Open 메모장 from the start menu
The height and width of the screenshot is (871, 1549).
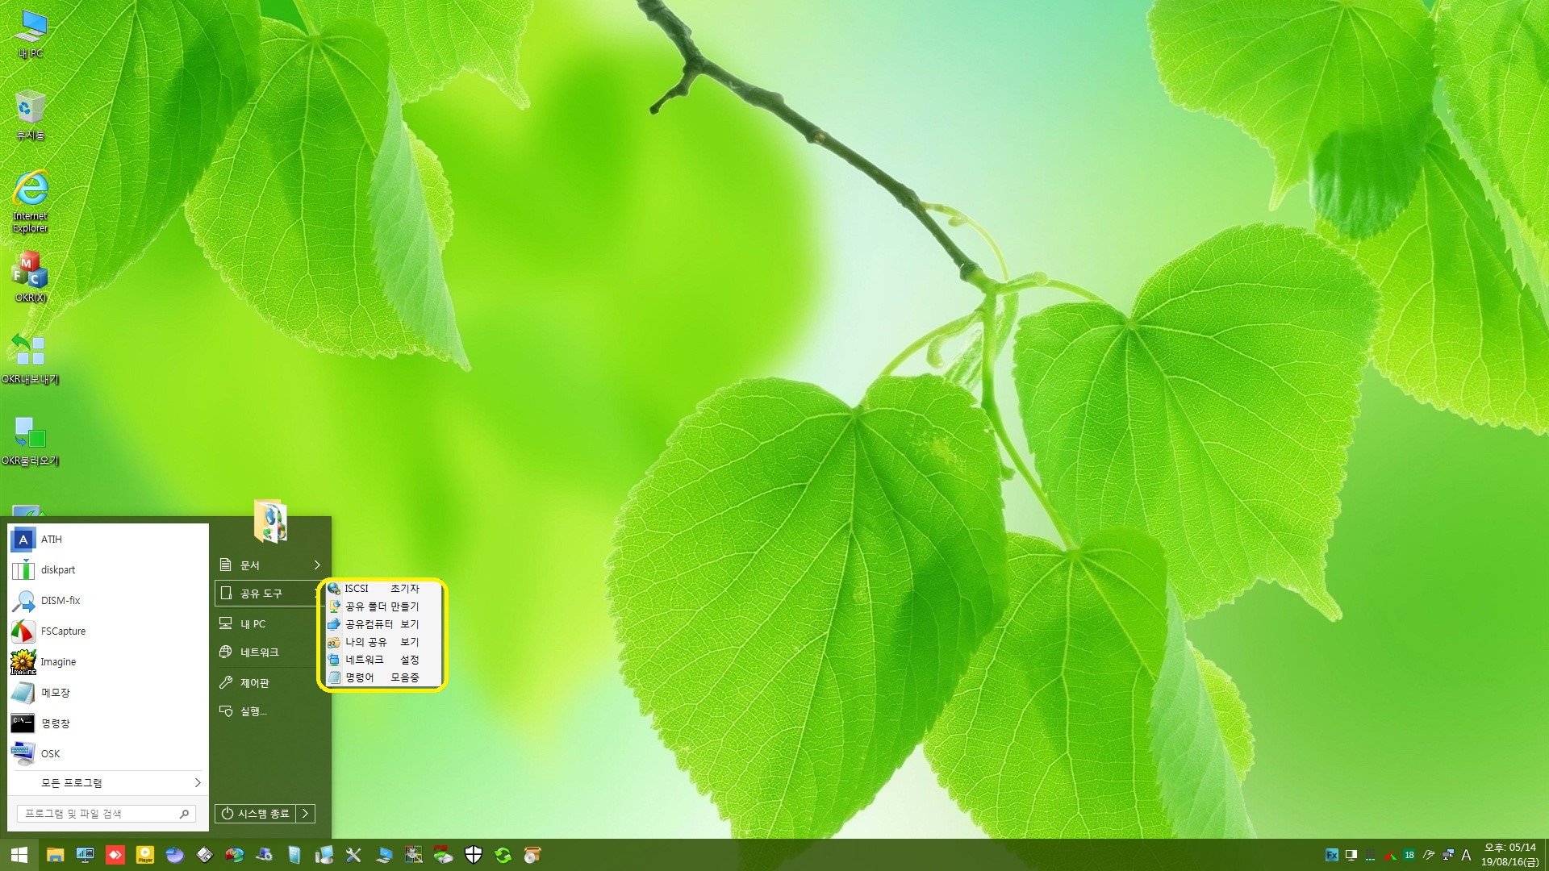[108, 692]
